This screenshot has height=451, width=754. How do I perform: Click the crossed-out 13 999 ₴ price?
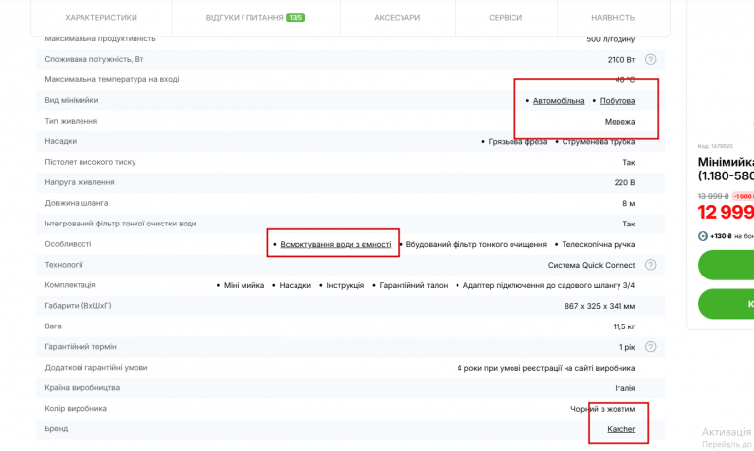tap(713, 196)
